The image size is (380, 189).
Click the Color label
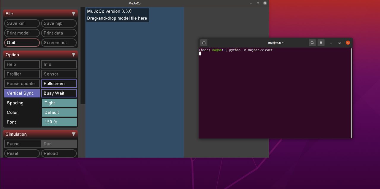12,113
